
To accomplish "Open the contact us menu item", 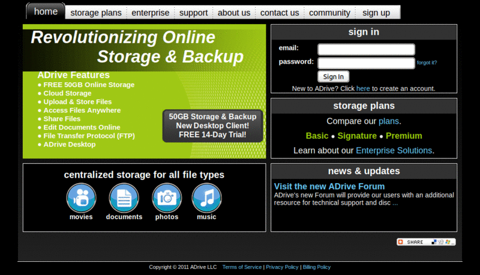I will [280, 13].
